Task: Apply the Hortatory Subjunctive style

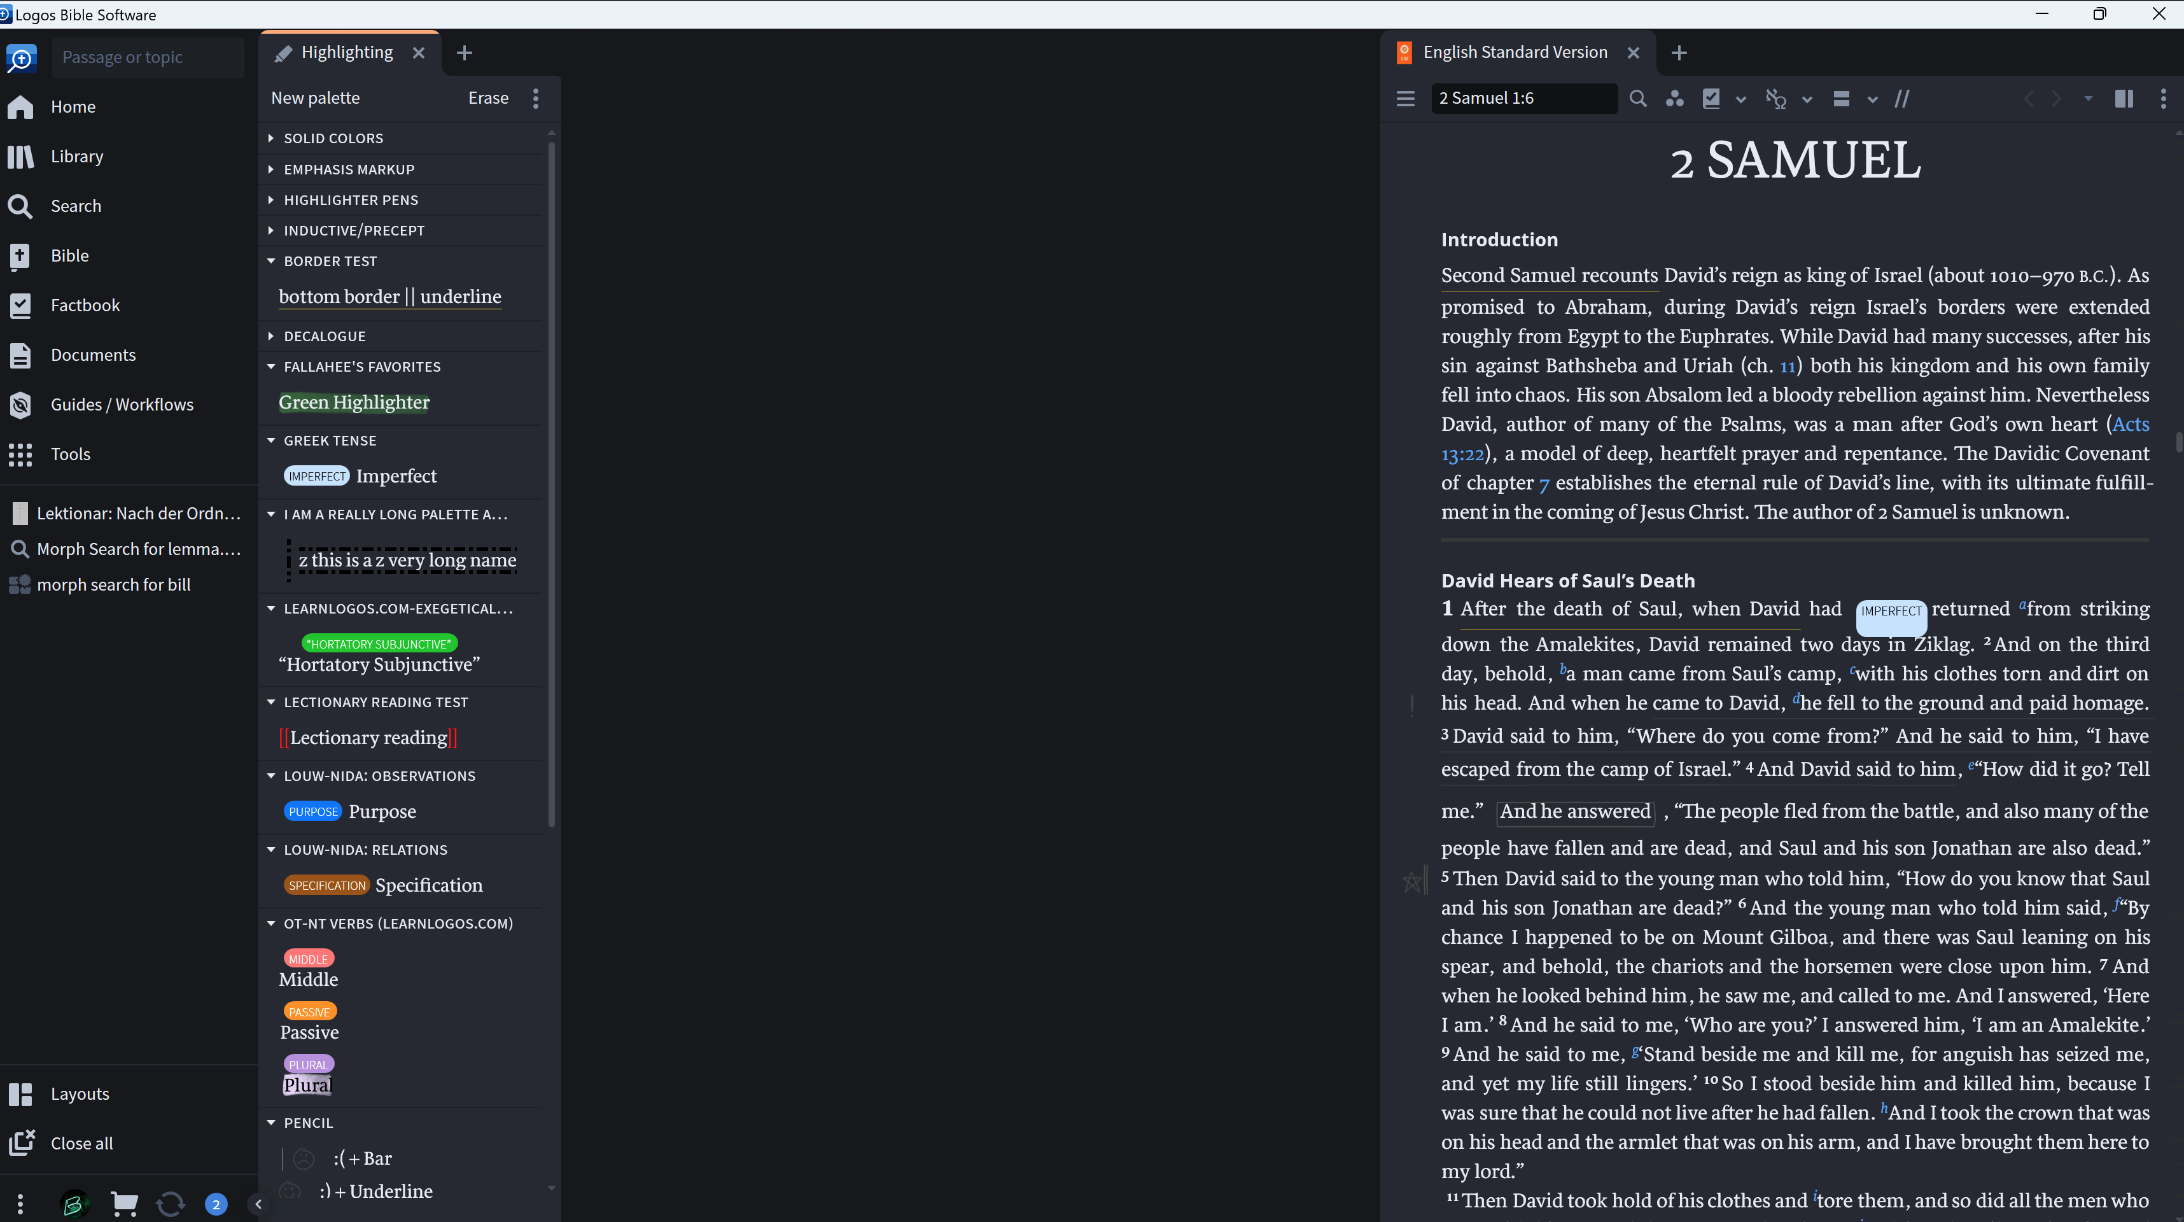Action: pos(379,655)
